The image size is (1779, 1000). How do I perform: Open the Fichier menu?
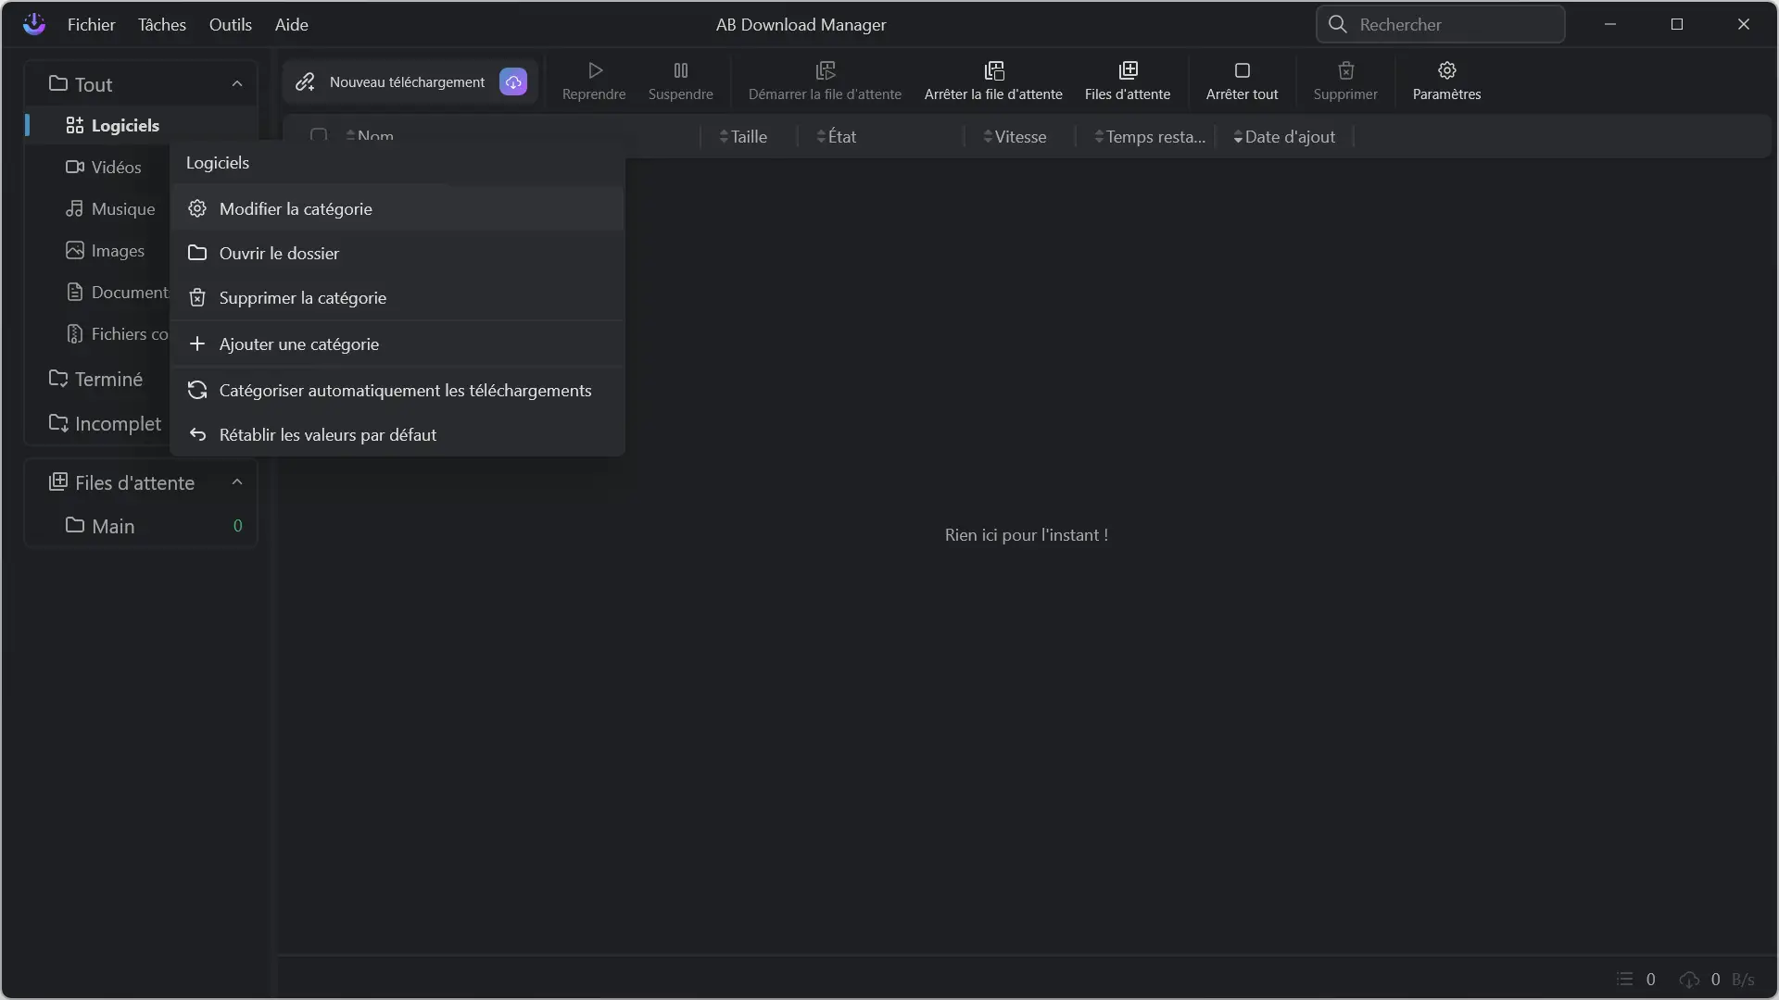click(x=91, y=25)
